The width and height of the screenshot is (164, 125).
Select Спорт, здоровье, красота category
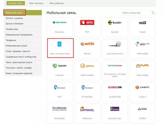23,51
